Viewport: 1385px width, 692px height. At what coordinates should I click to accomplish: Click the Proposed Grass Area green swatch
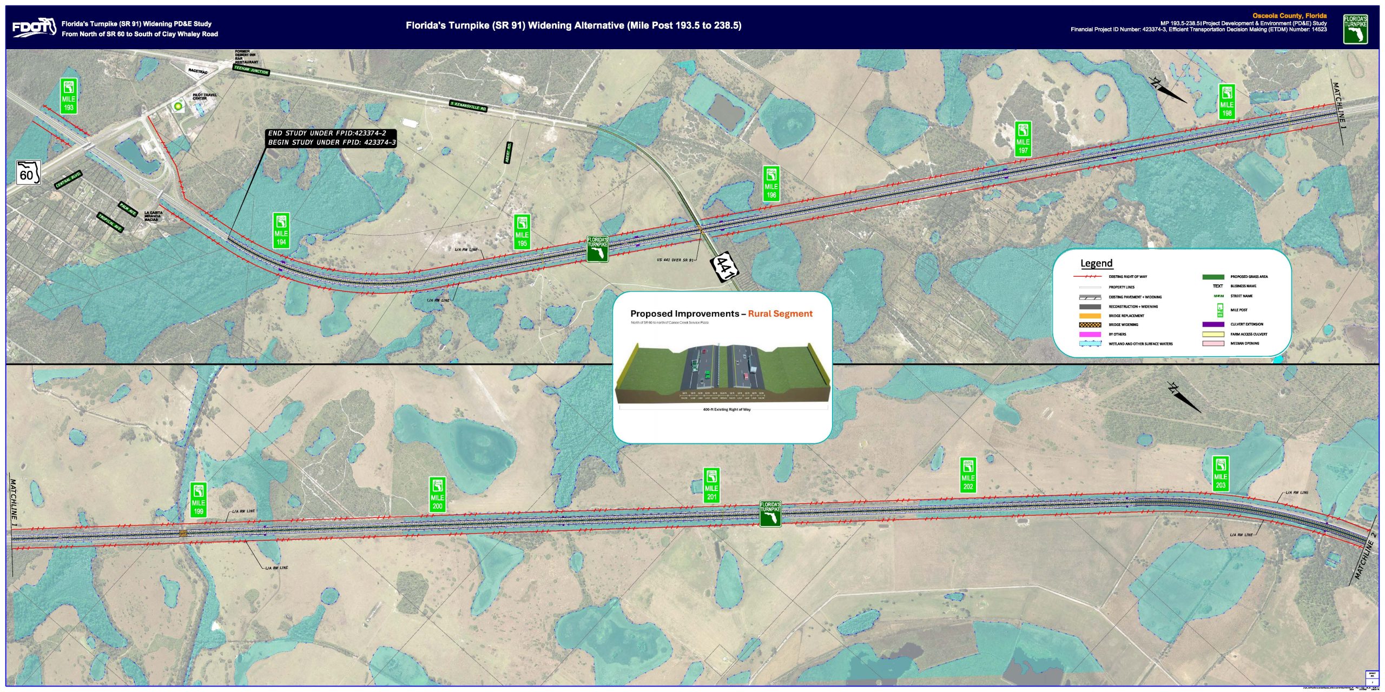1213,277
